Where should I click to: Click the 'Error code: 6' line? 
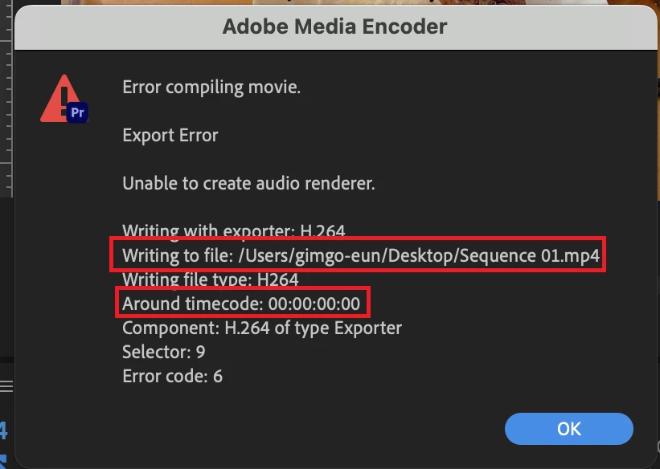pyautogui.click(x=172, y=376)
